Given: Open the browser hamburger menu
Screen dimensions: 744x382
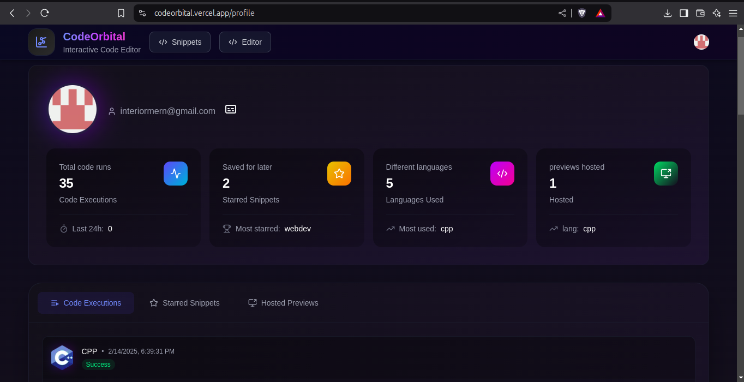Looking at the screenshot, I should (x=733, y=13).
